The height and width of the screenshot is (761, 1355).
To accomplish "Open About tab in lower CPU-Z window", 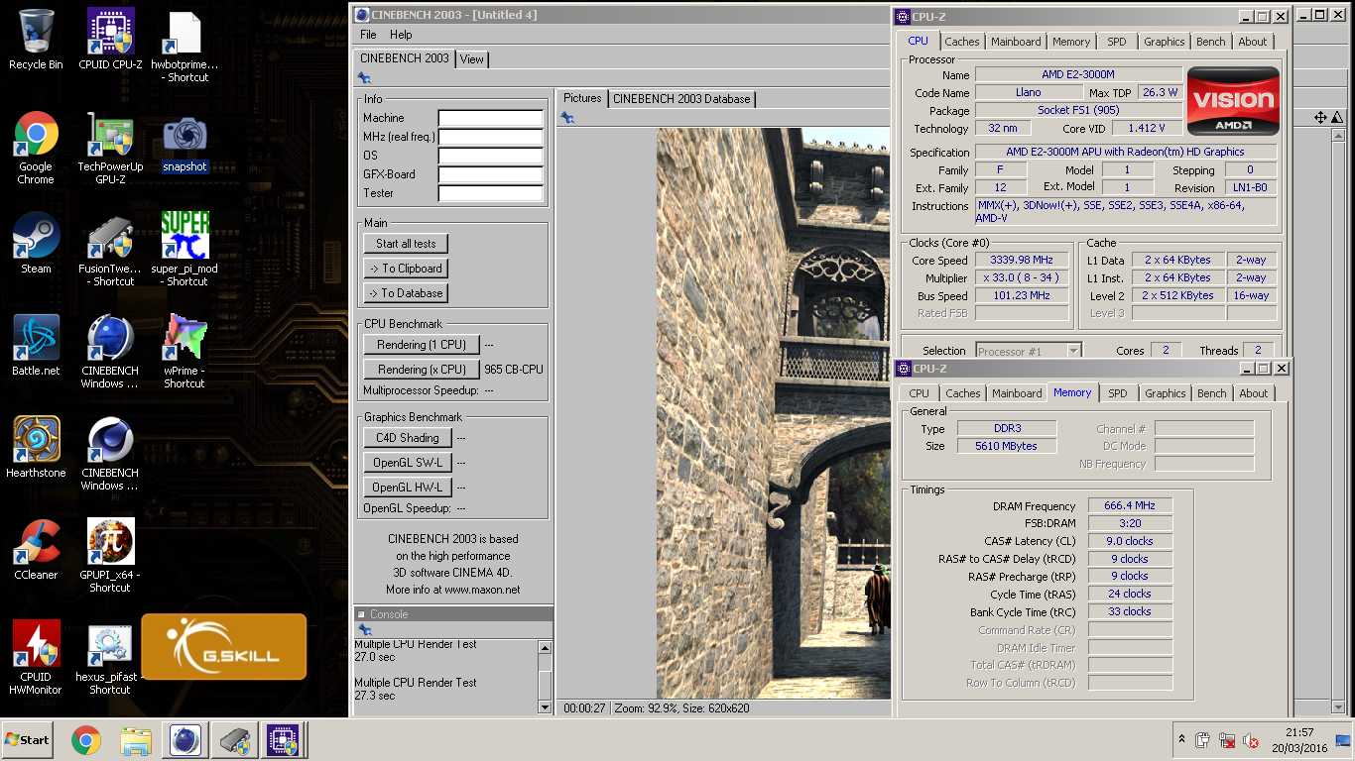I will [1254, 393].
